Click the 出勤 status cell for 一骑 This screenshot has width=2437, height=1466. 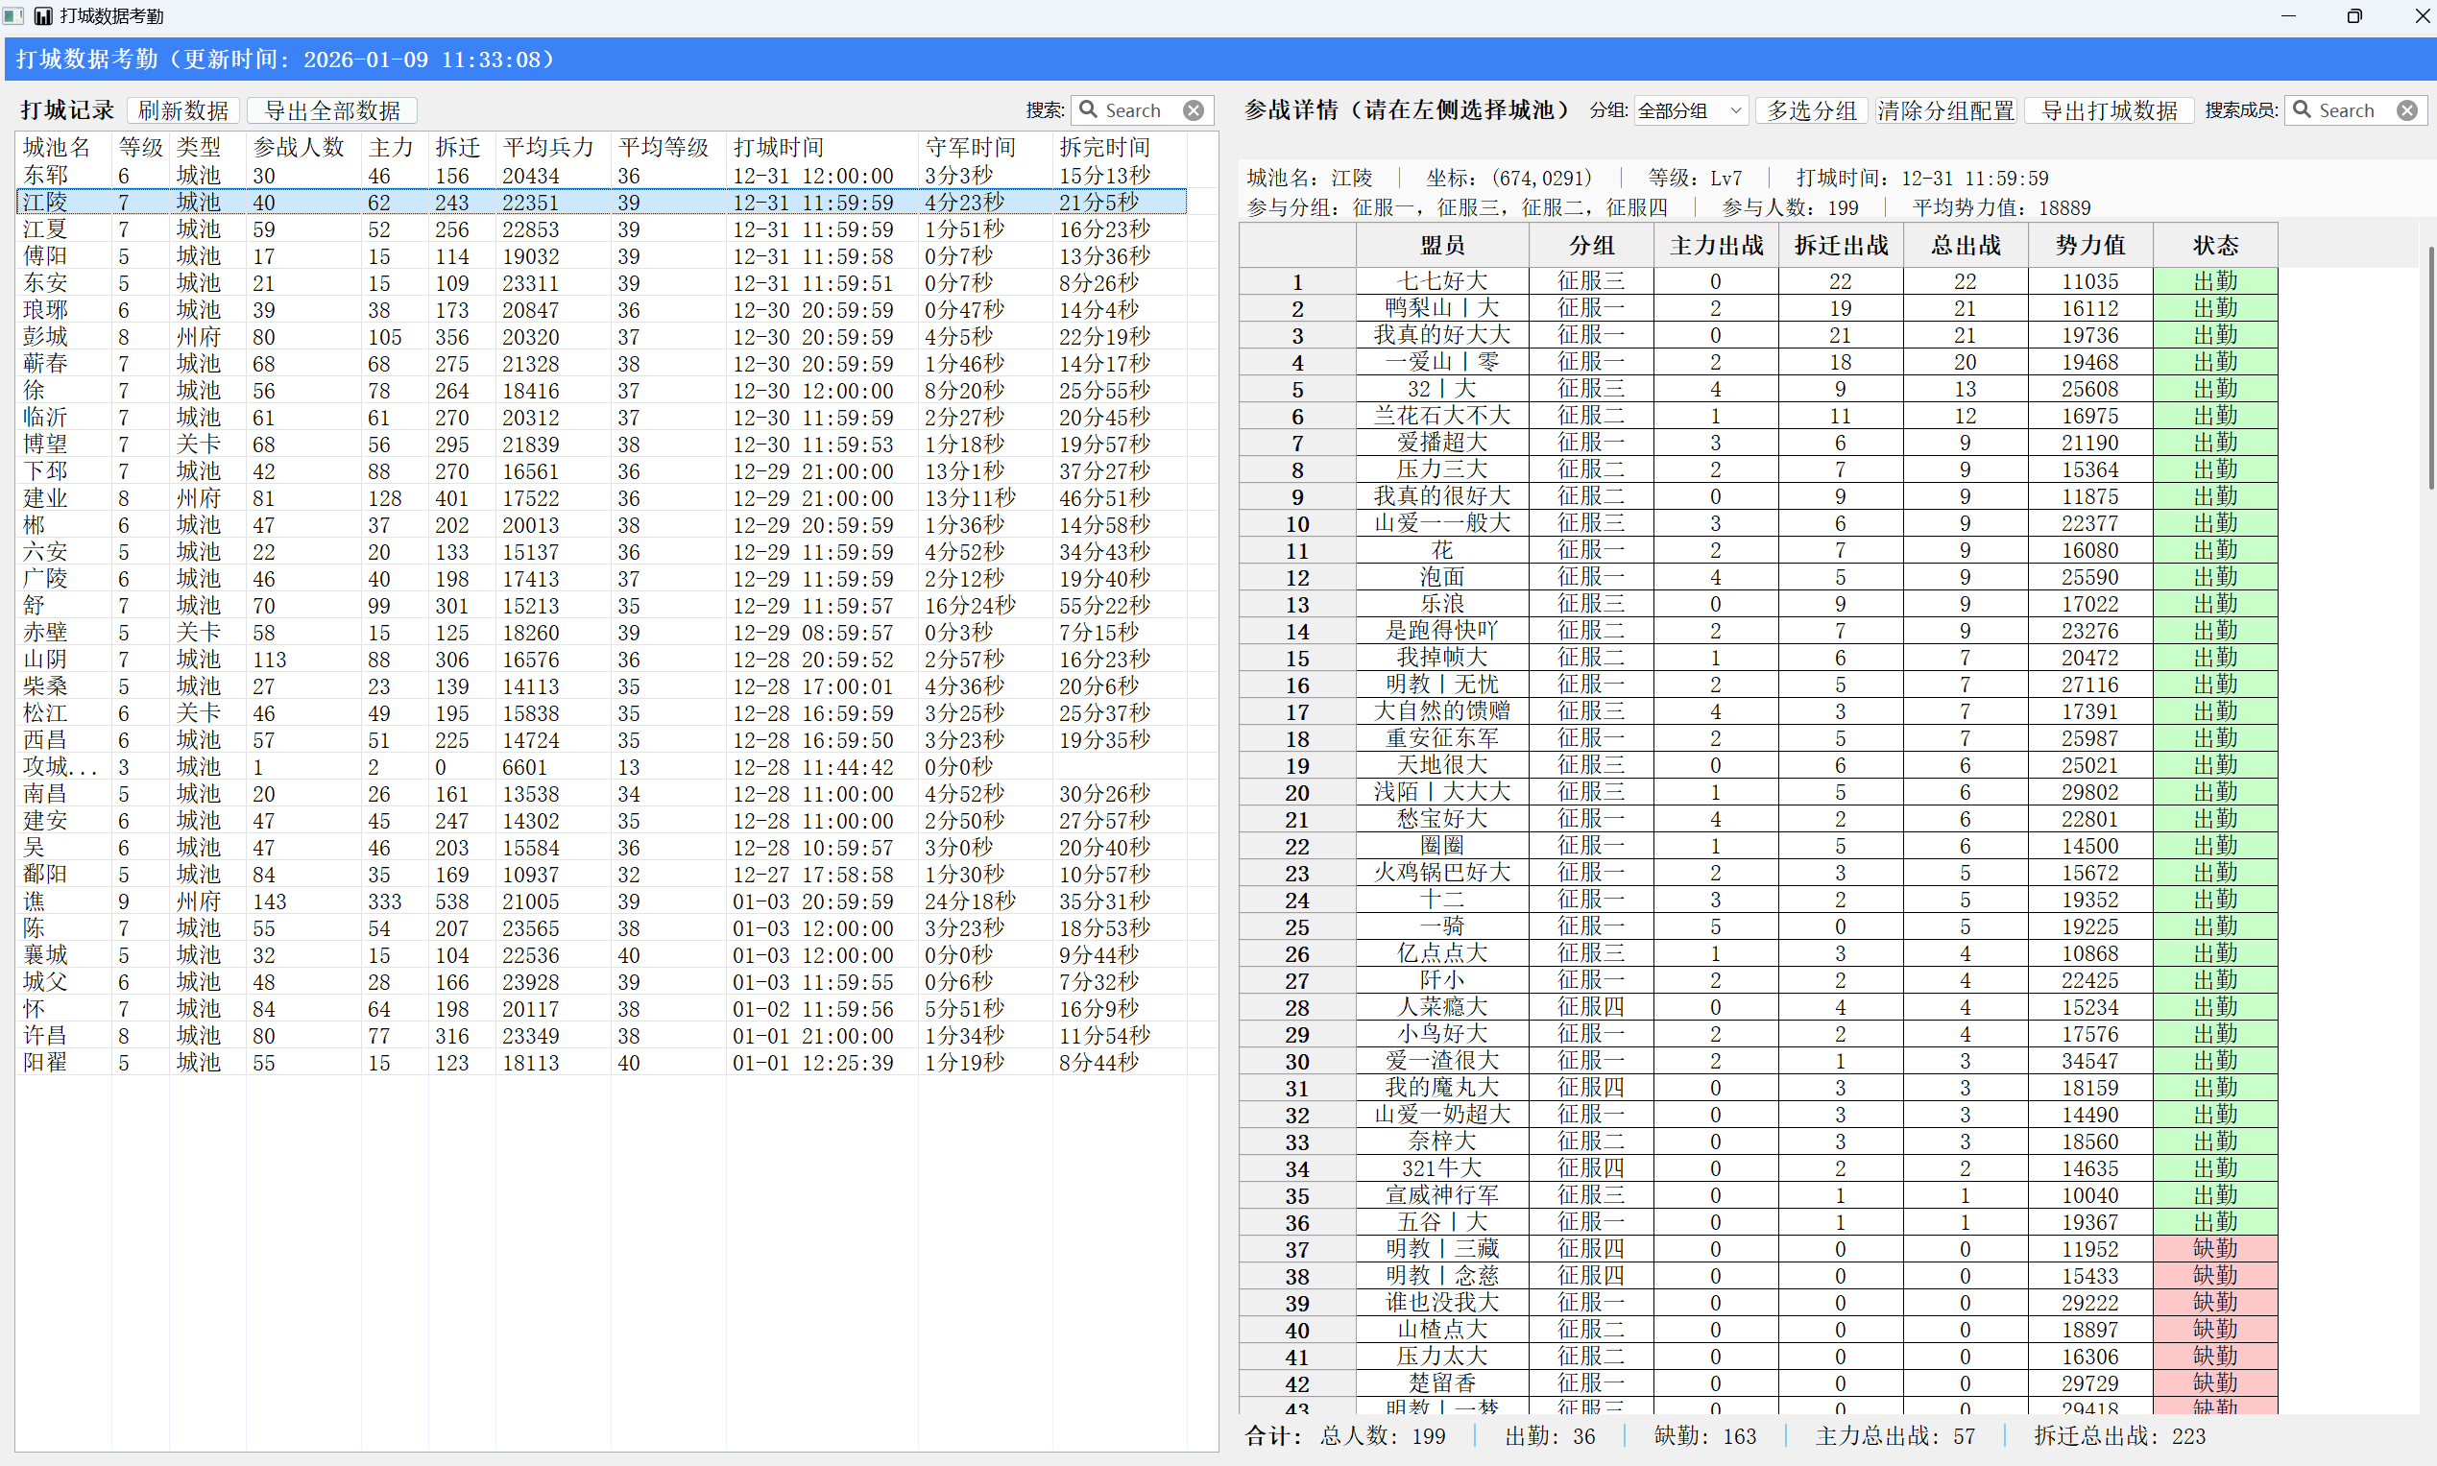pyautogui.click(x=2216, y=926)
